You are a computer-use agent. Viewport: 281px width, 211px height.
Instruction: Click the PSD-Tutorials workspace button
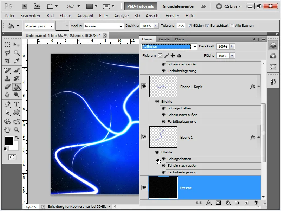point(141,6)
